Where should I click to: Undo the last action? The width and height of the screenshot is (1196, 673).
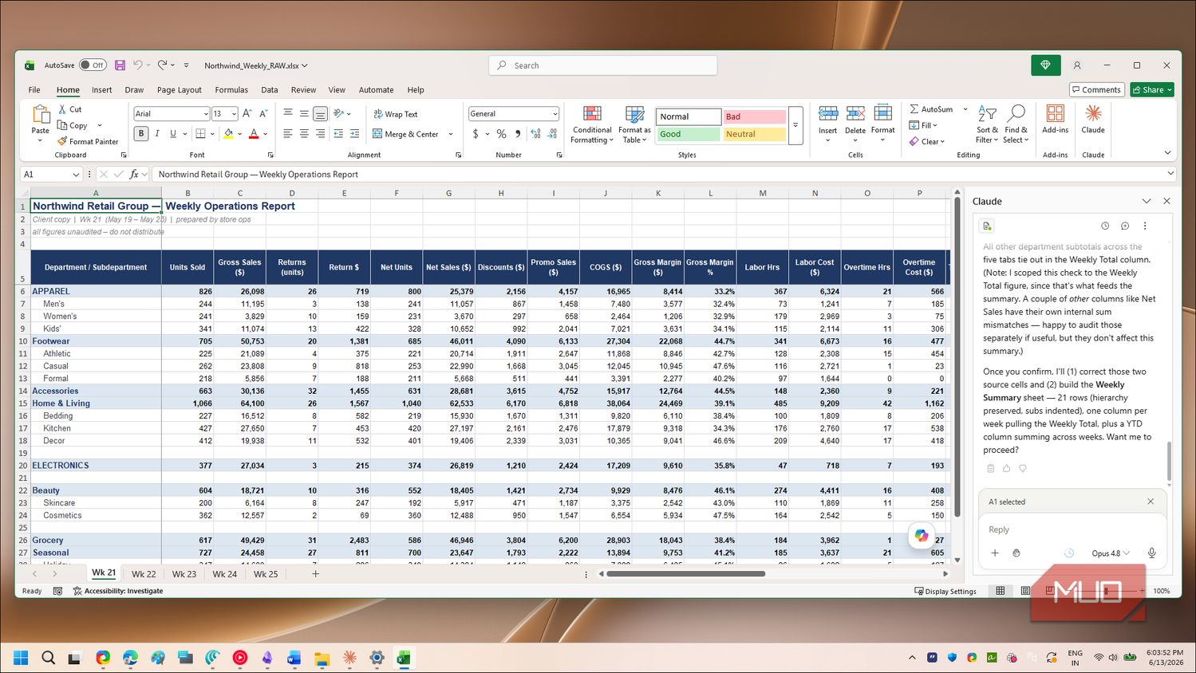click(138, 65)
